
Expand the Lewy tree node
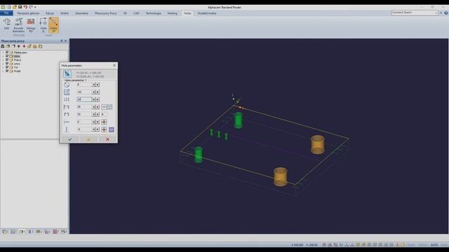3,64
